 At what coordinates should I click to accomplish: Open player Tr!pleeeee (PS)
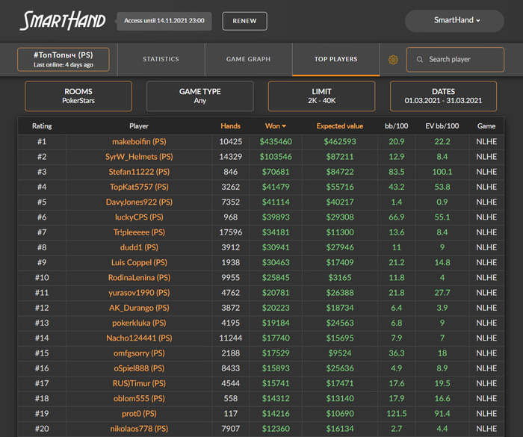(139, 232)
